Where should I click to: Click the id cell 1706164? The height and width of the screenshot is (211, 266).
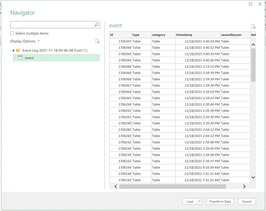120,167
